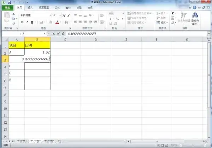Click the Enter checkmark in formula bar
This screenshot has height=148, width=212.
pos(58,34)
